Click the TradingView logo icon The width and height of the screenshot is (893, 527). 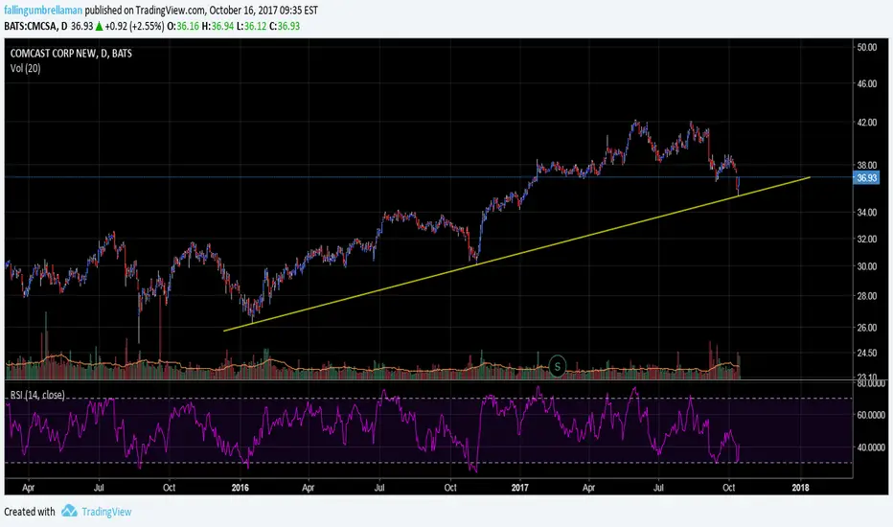[69, 511]
